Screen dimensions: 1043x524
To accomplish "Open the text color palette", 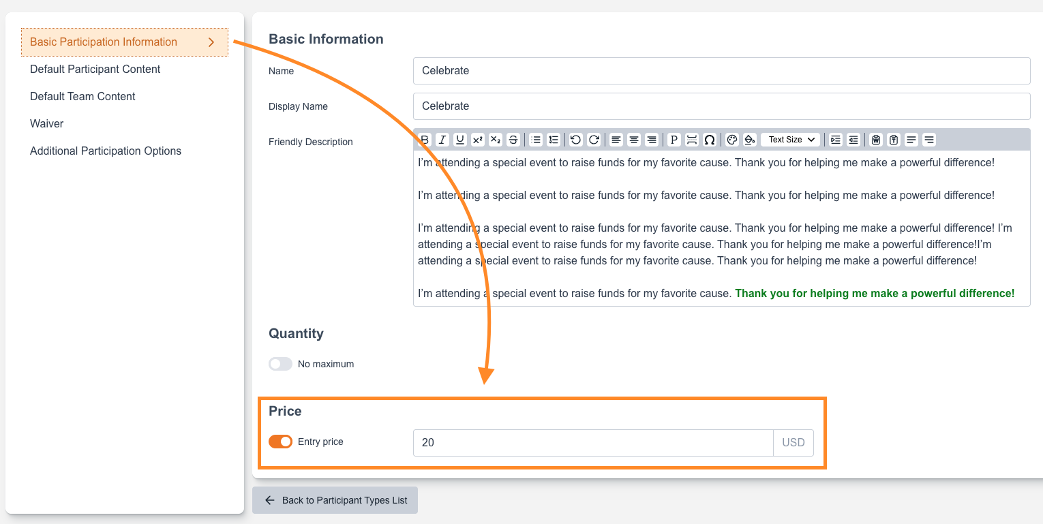I will [x=732, y=140].
